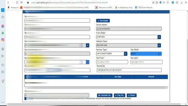The height and width of the screenshot is (106, 188).
Task: Click the Pay Tax button
Action: coord(120,95)
